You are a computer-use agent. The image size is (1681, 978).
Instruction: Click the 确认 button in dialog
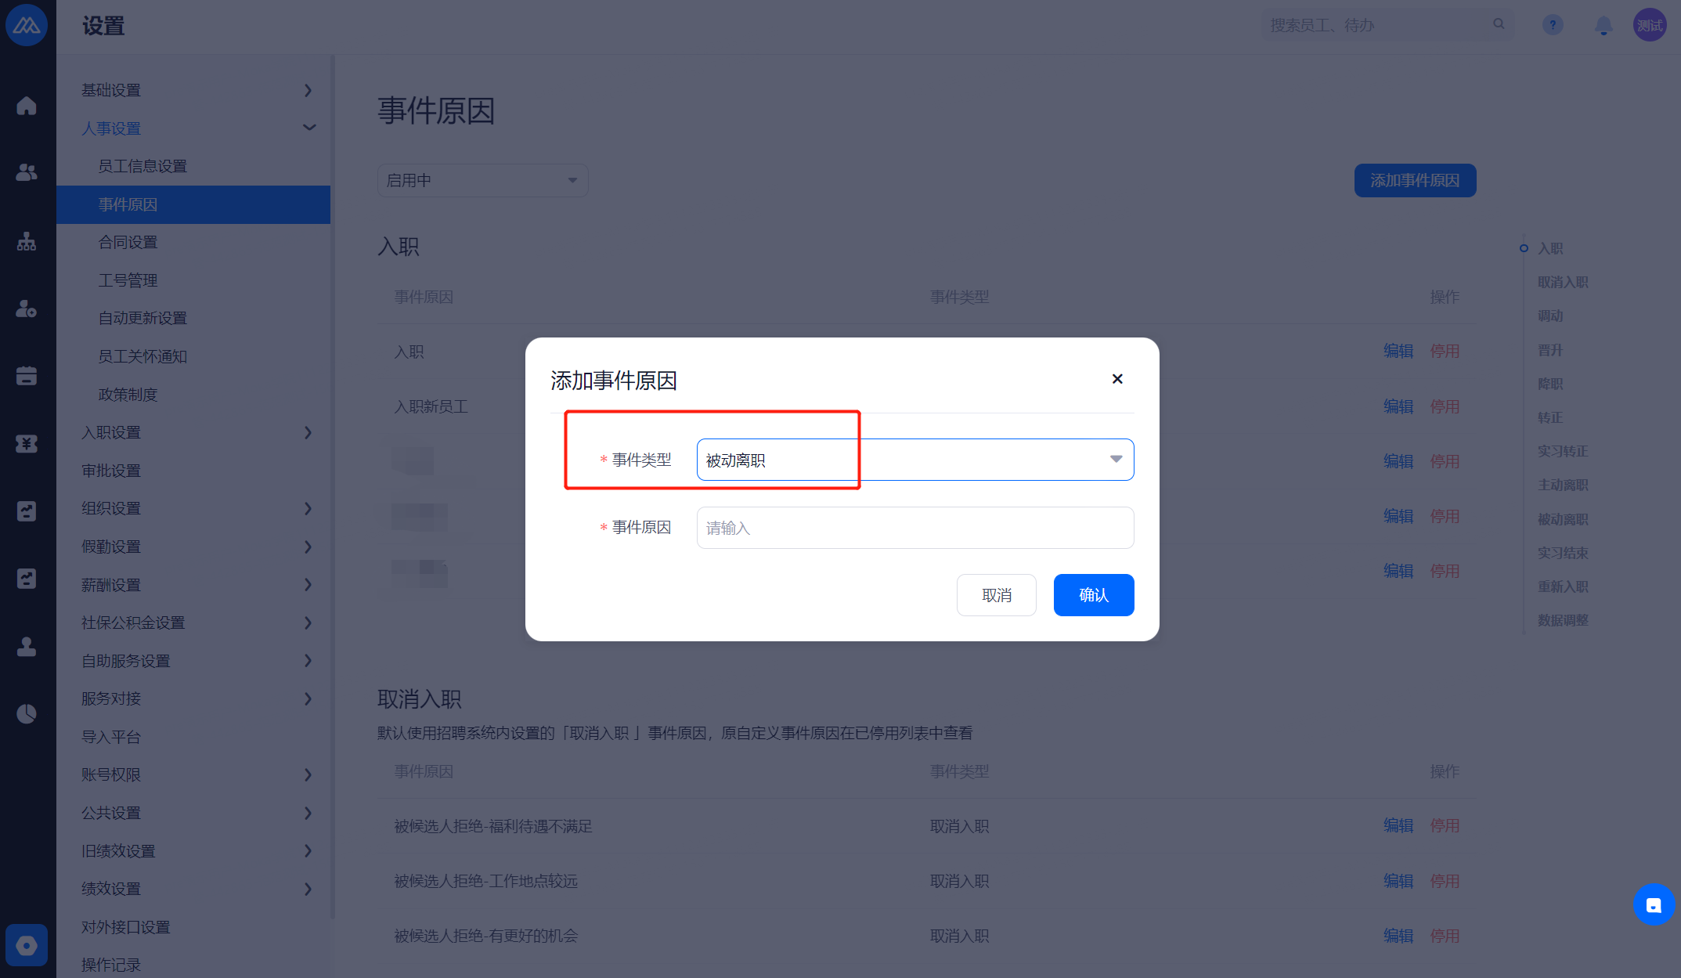(1094, 595)
